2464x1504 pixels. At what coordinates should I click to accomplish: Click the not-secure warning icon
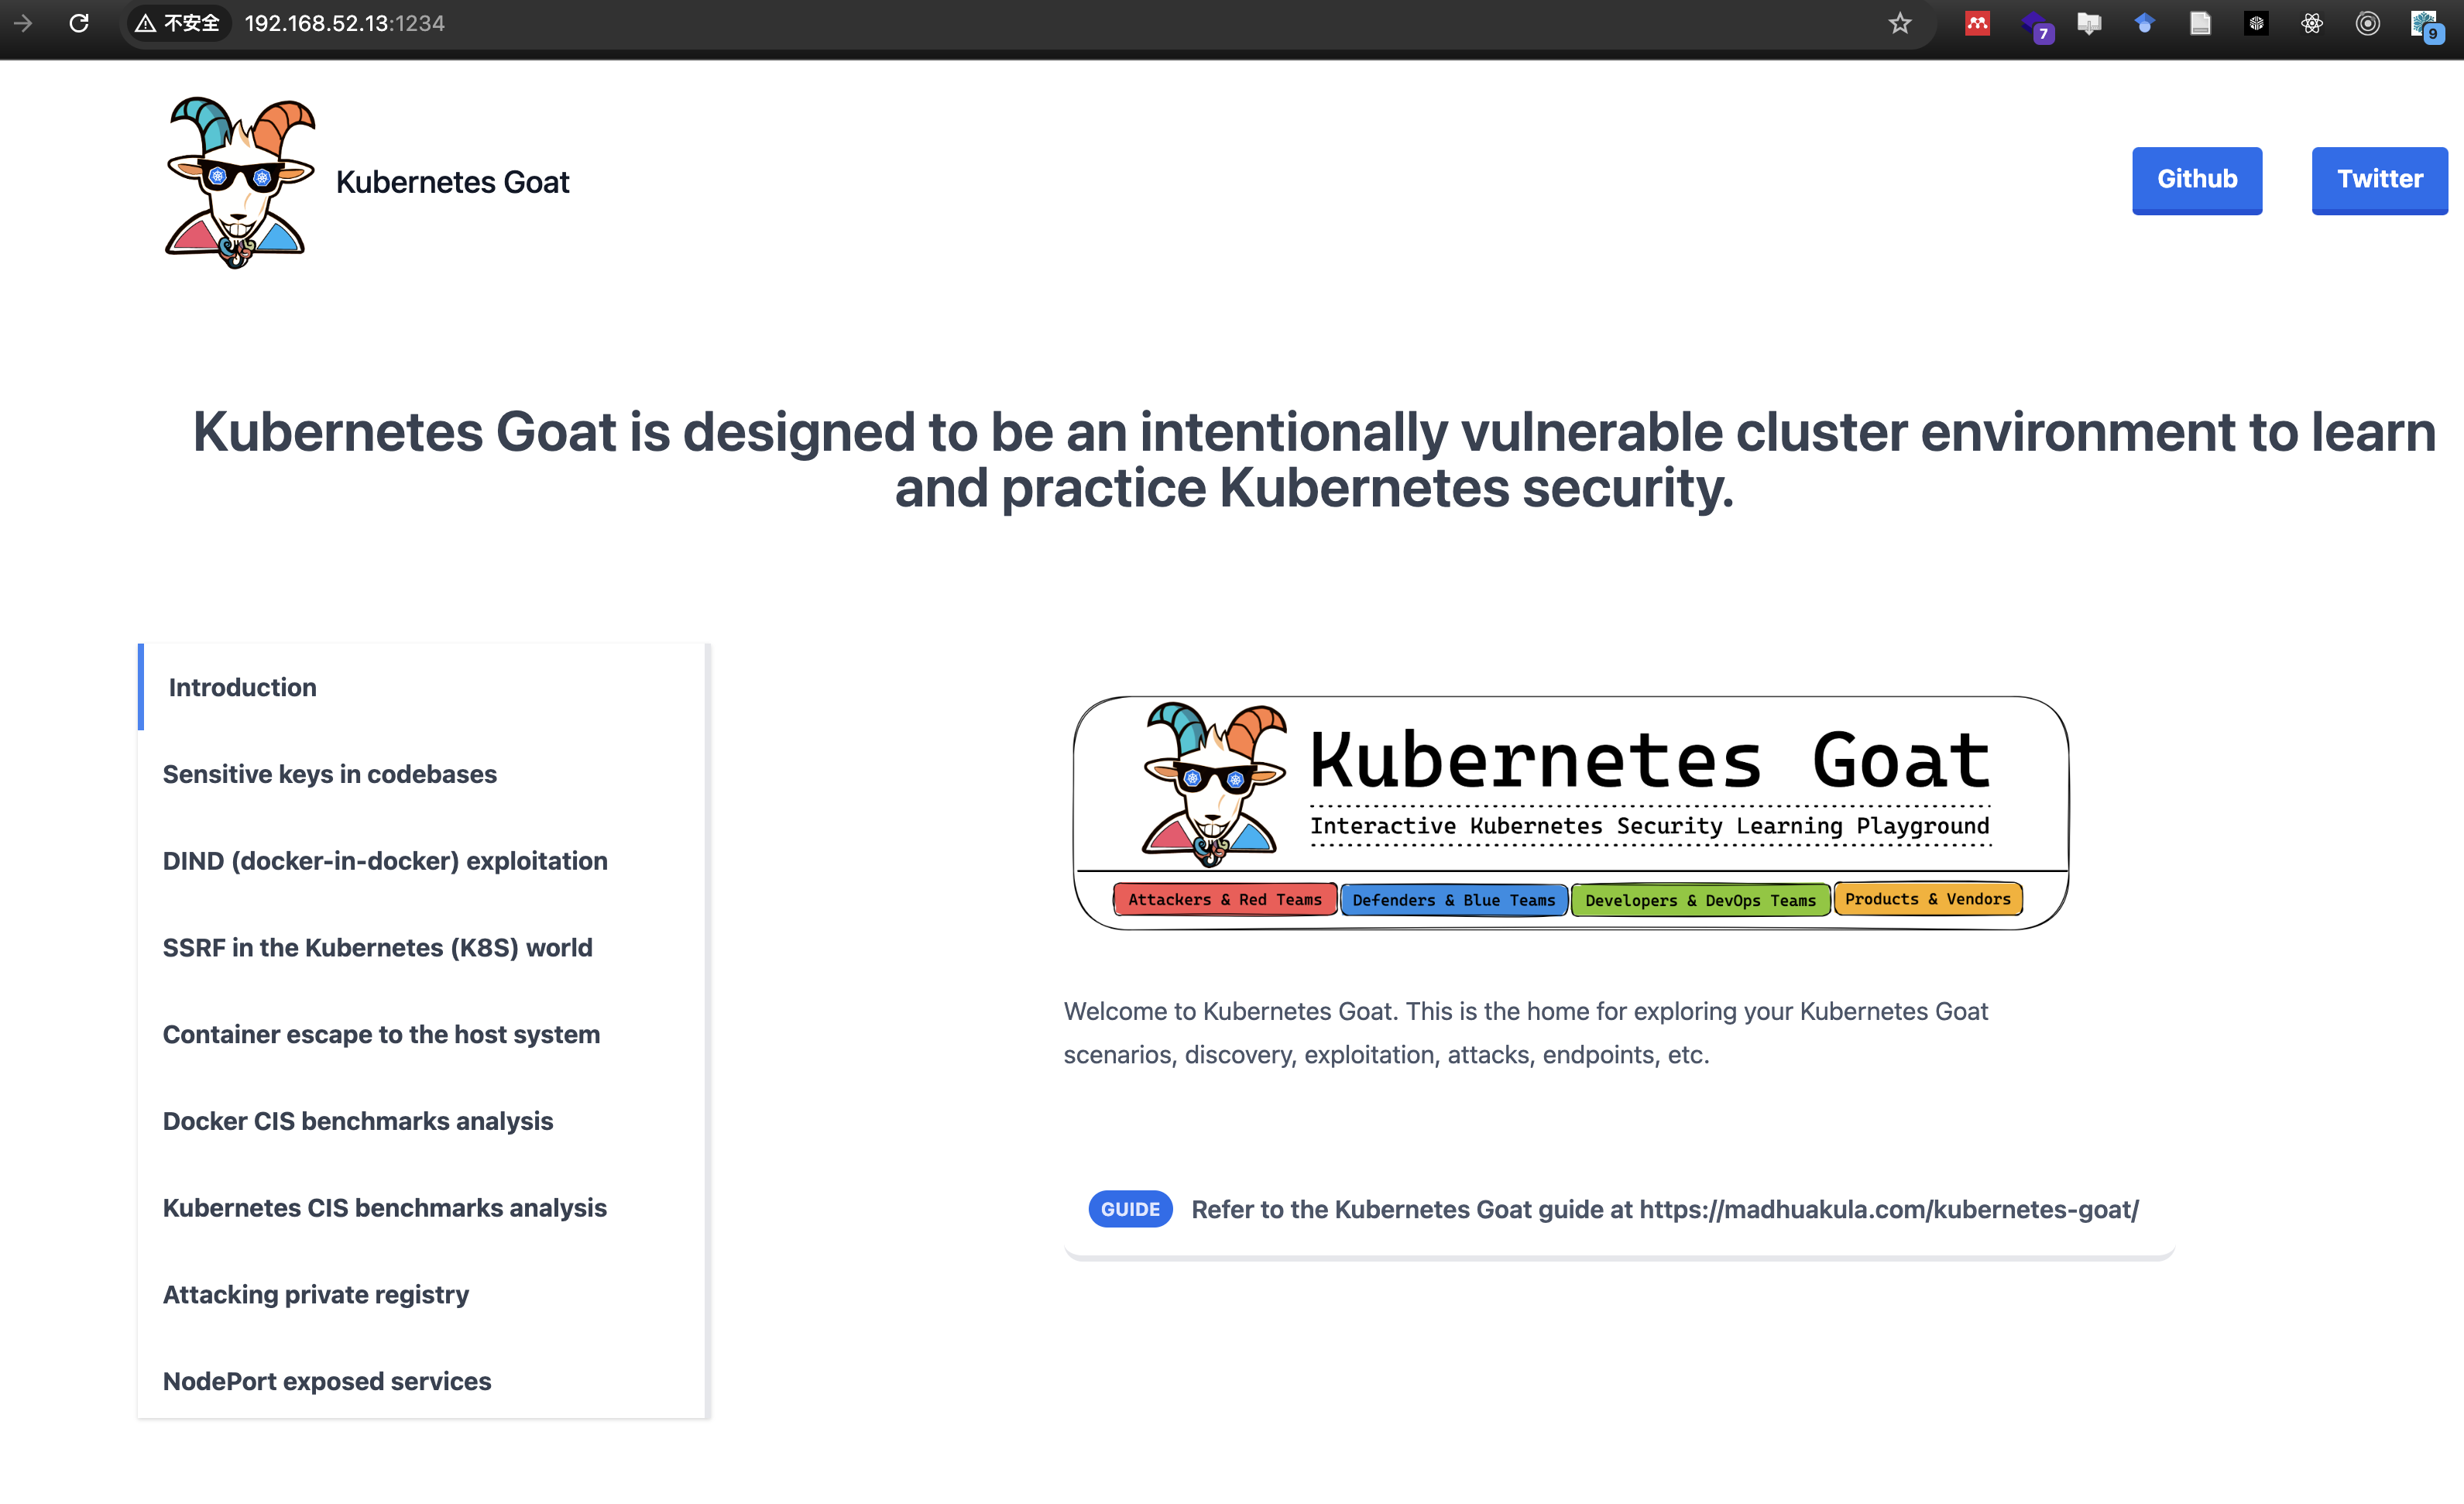[x=146, y=23]
